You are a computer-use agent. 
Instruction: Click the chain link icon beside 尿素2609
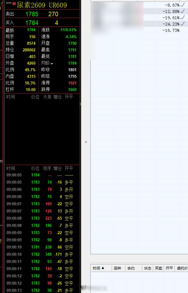pos(9,3)
